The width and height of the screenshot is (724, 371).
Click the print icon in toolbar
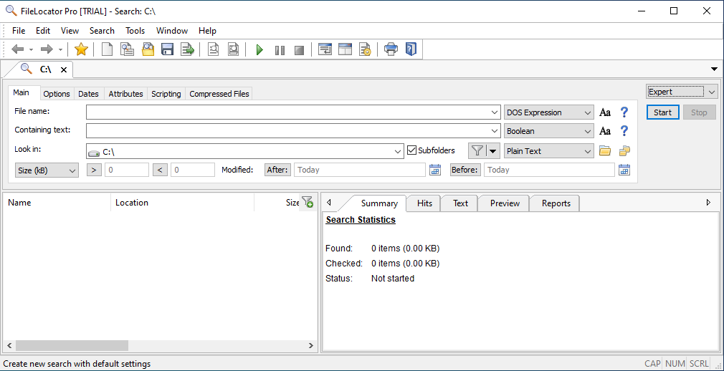click(391, 49)
